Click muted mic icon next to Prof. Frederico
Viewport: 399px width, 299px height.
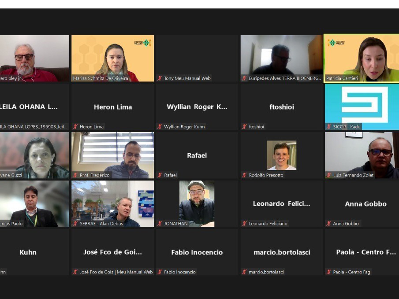coord(75,175)
